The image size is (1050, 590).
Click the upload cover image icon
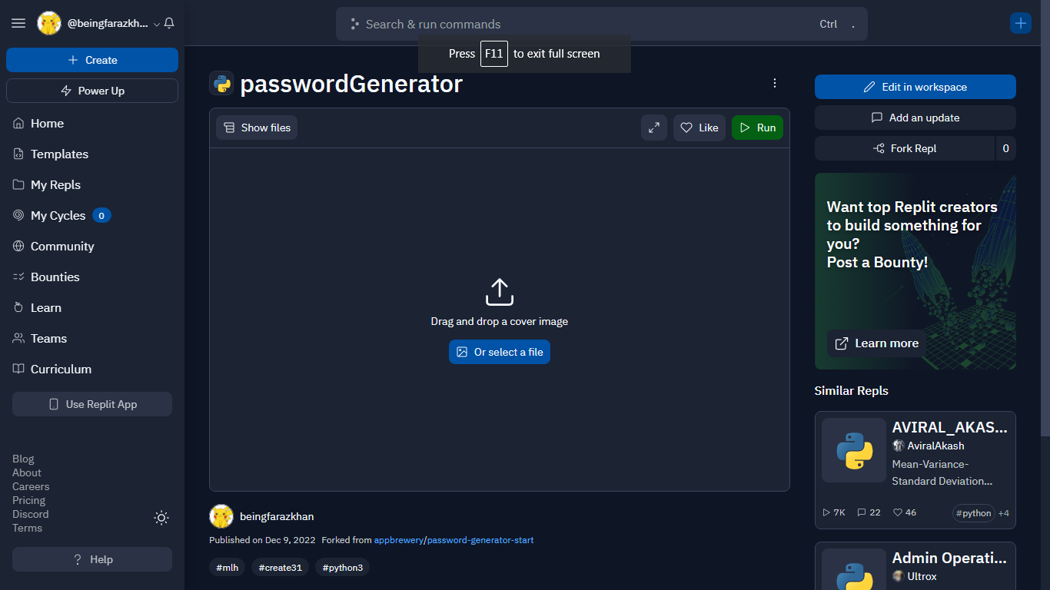point(500,292)
